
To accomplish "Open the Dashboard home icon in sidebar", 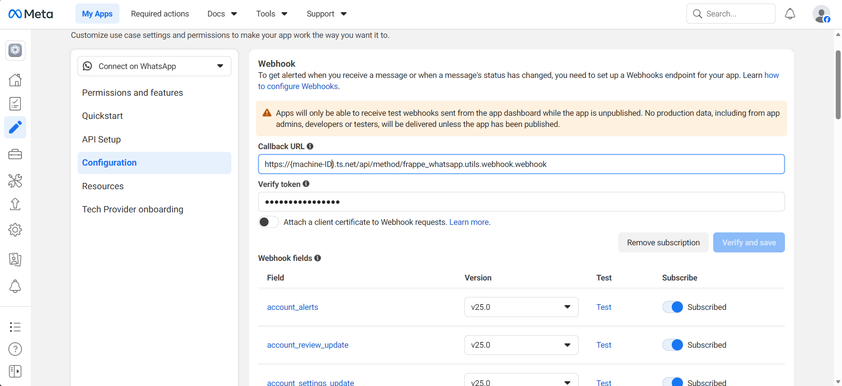I will pos(15,80).
